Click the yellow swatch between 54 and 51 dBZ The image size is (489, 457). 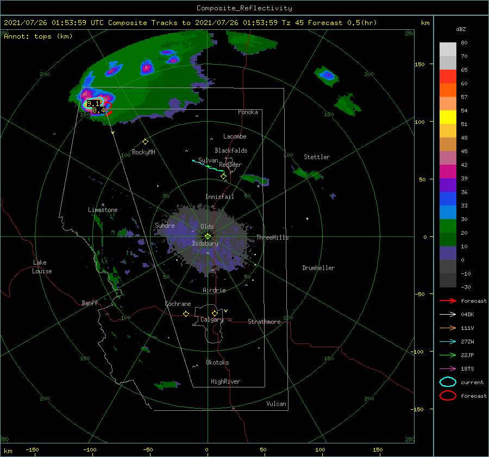click(448, 117)
